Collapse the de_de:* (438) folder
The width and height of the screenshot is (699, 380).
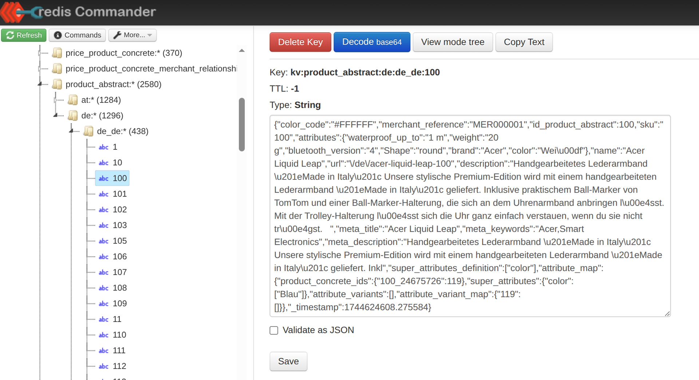(x=71, y=131)
